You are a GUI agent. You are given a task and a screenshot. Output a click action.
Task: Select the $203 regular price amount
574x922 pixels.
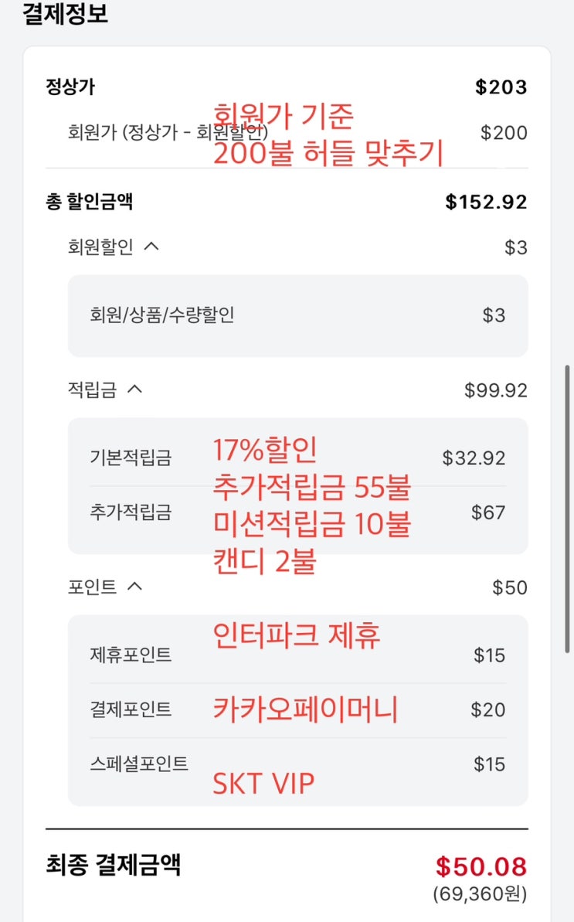click(x=501, y=87)
